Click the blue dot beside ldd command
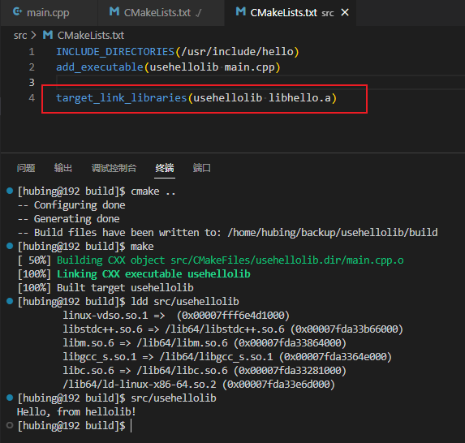Viewport: 465px width, 443px height. click(10, 301)
